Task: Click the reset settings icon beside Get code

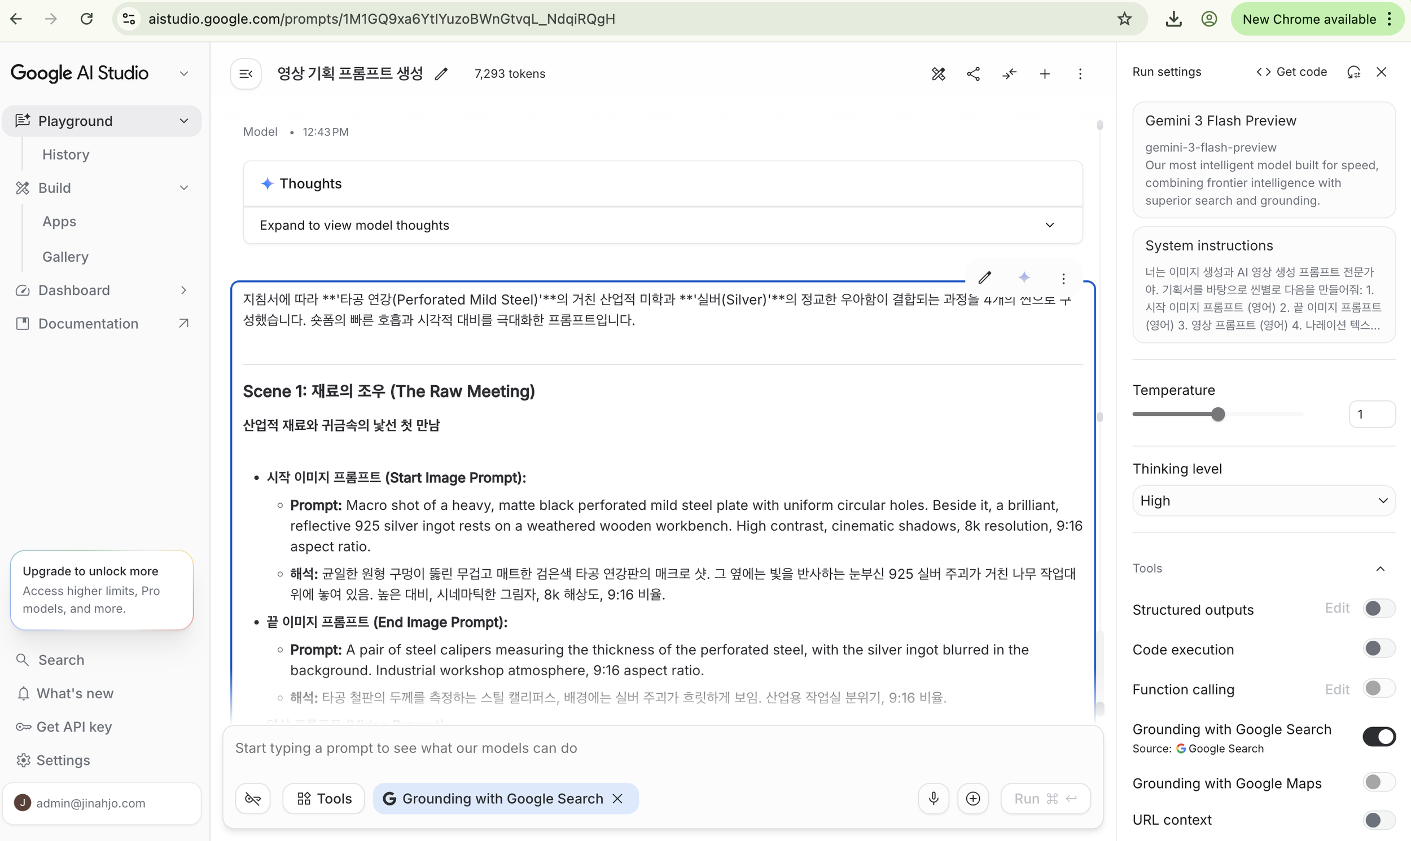Action: [1353, 72]
